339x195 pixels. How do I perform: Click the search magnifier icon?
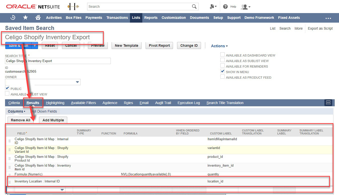[x=194, y=7]
